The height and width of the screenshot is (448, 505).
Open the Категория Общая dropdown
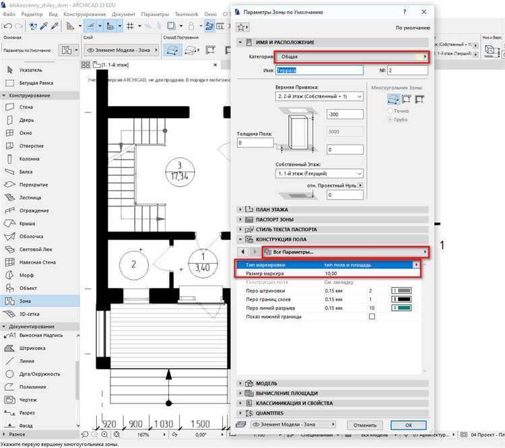point(351,57)
